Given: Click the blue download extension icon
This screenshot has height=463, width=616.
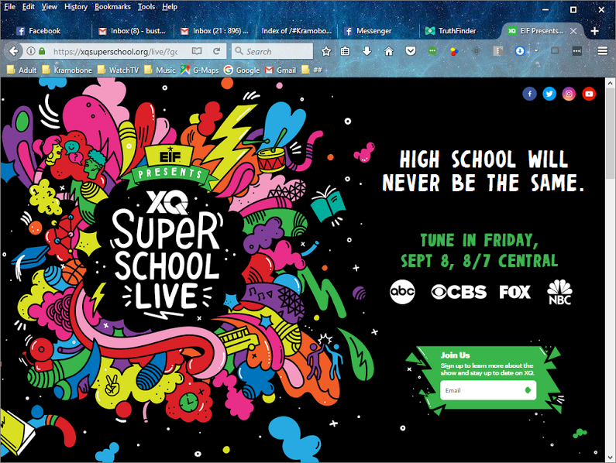Looking at the screenshot, I should [520, 51].
